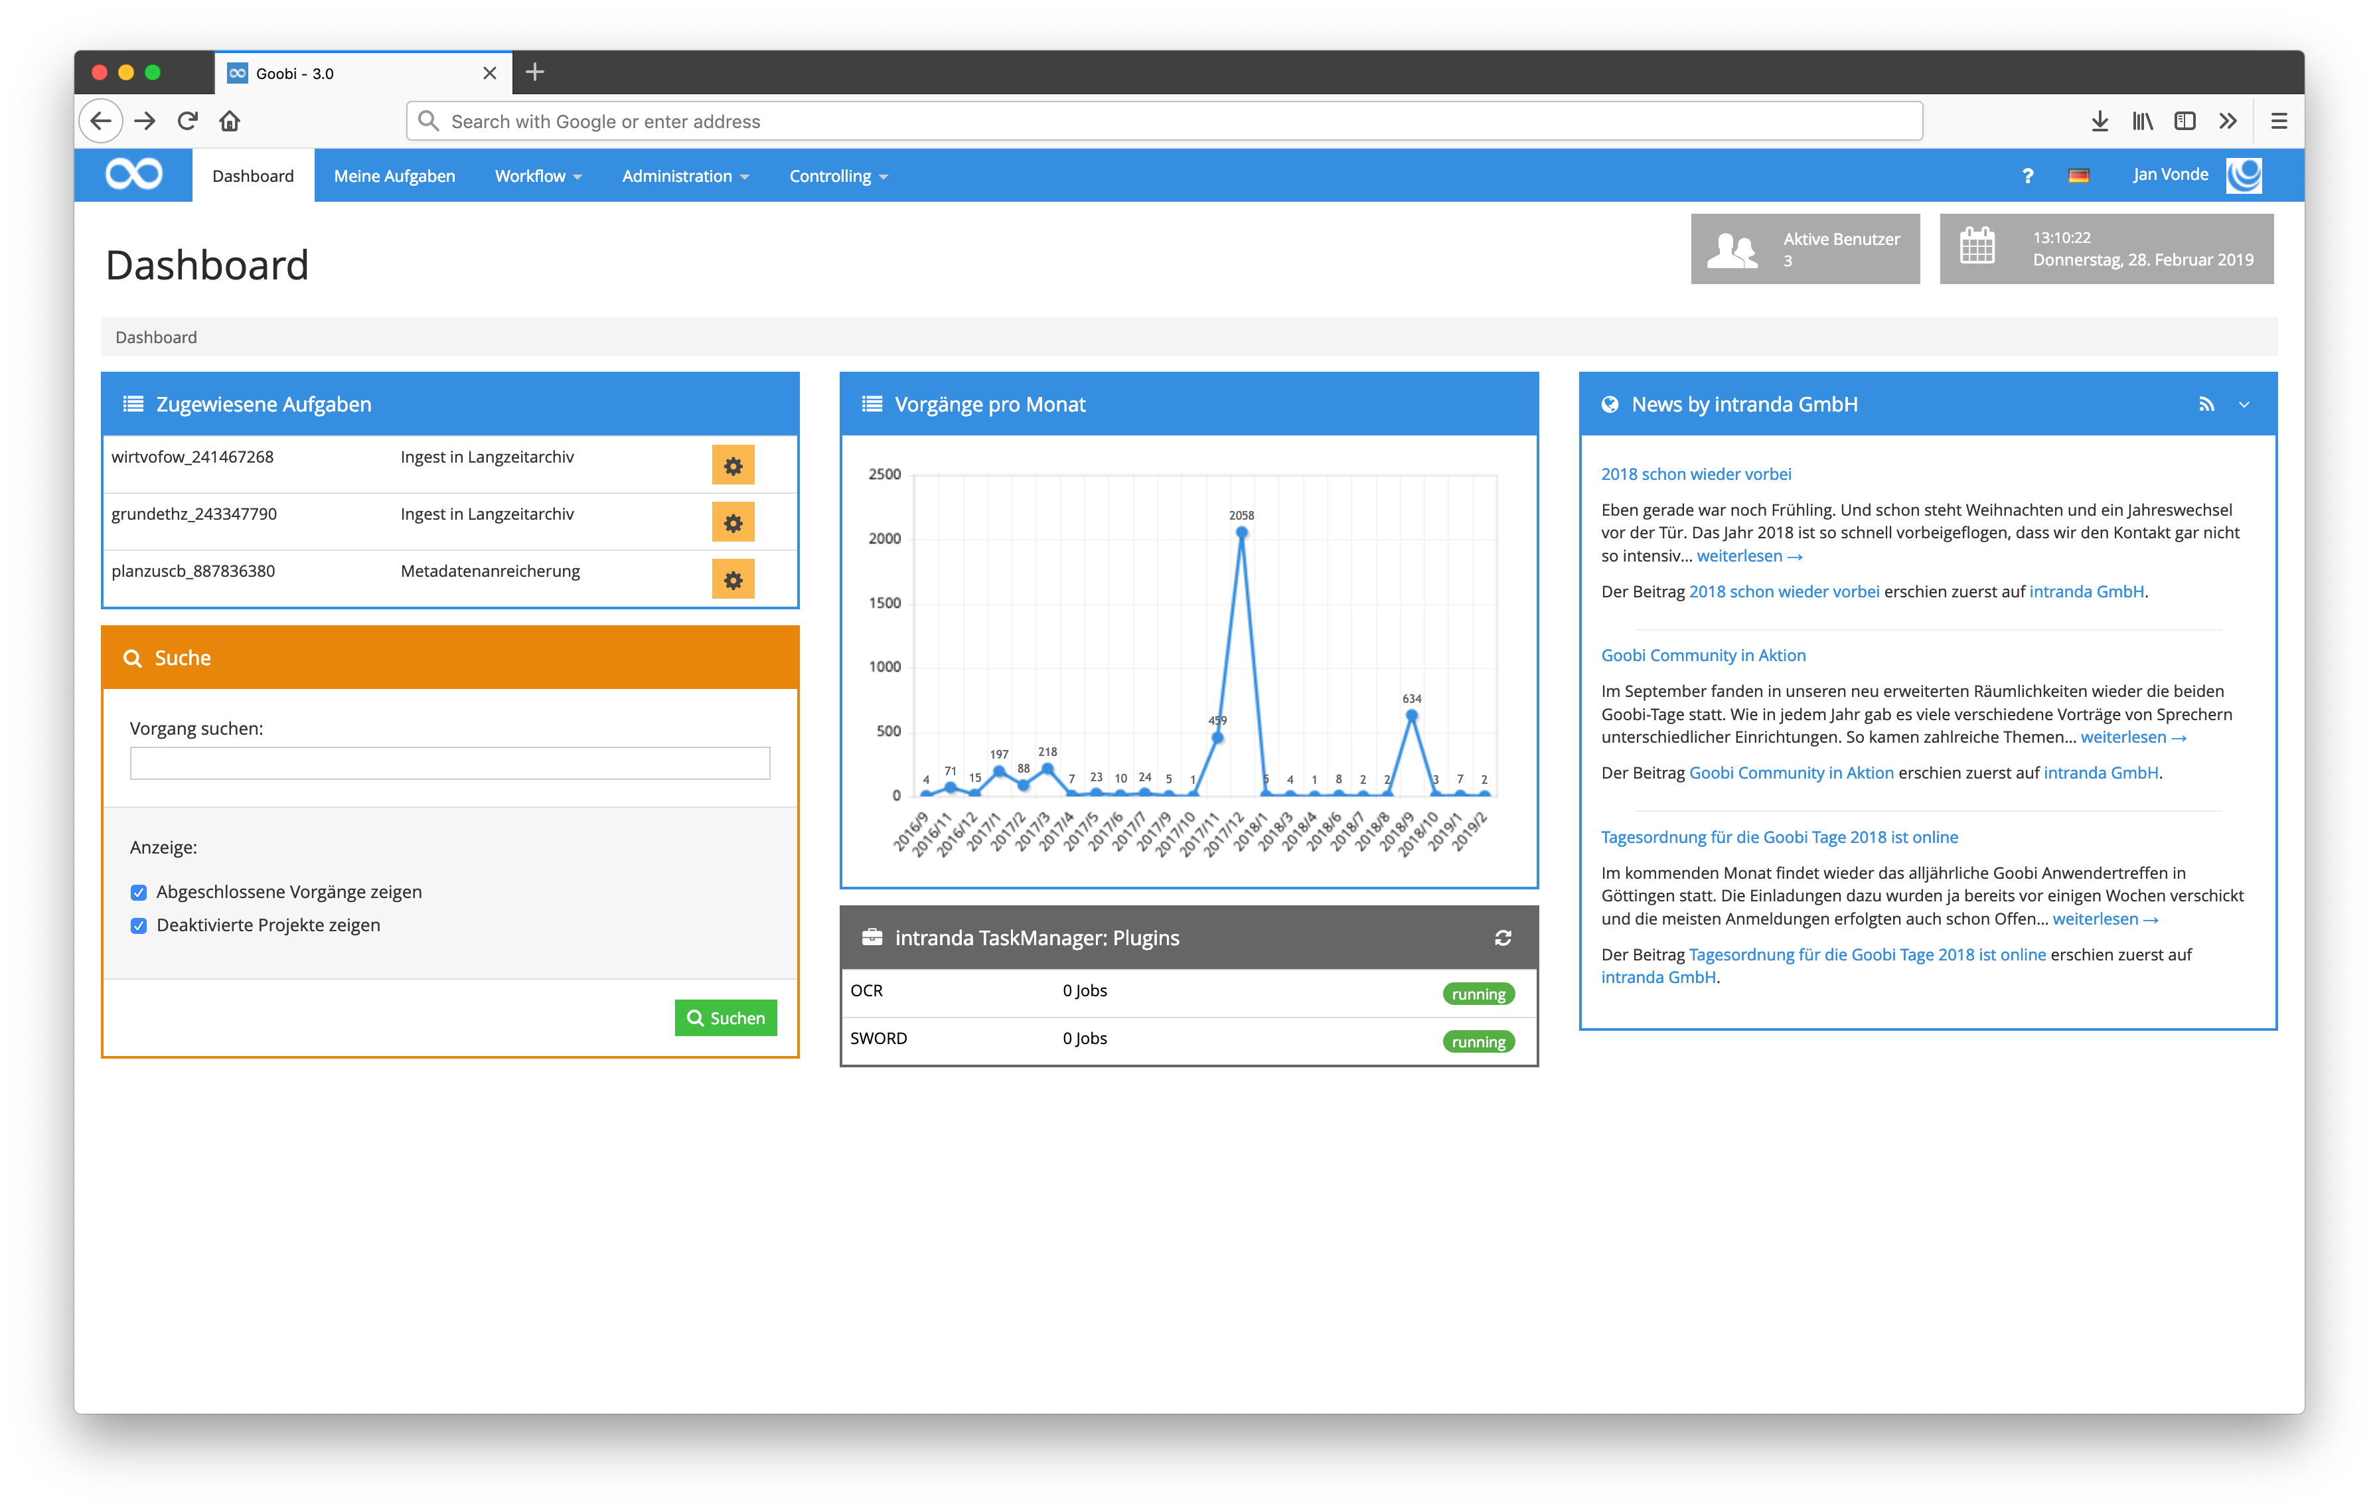Click the help question mark icon
2379x1512 pixels.
coord(2027,176)
